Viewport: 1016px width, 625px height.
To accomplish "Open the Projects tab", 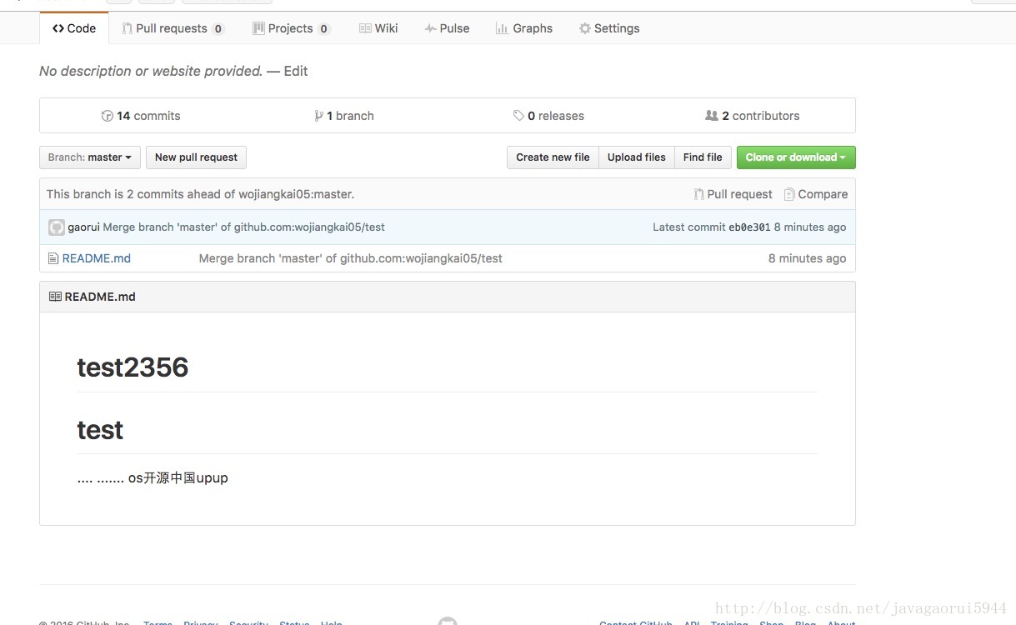I will 292,28.
